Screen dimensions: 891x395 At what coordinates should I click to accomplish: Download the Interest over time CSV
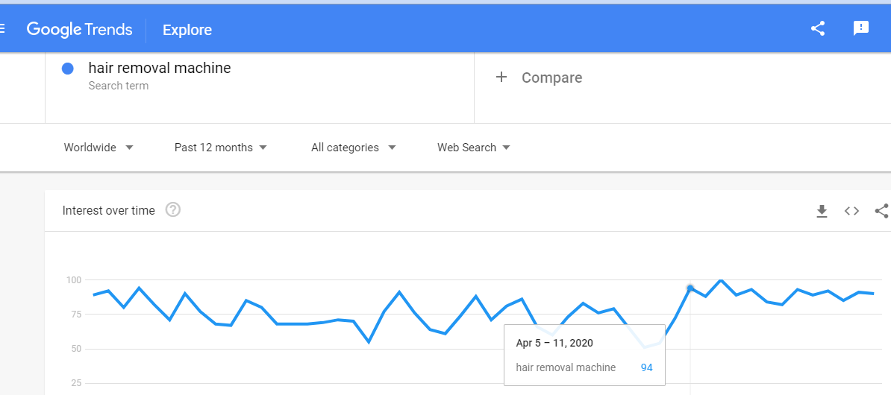pos(822,211)
